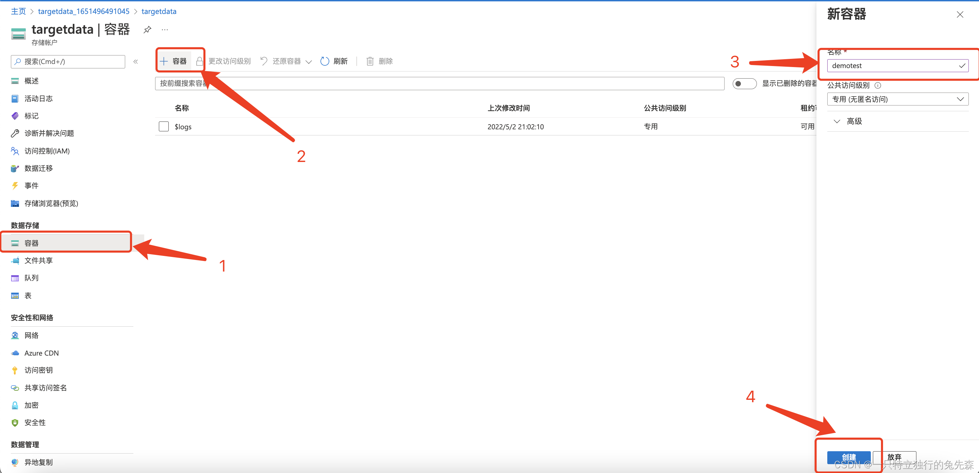Click the refresh (刷新) icon
The width and height of the screenshot is (979, 473).
click(325, 61)
